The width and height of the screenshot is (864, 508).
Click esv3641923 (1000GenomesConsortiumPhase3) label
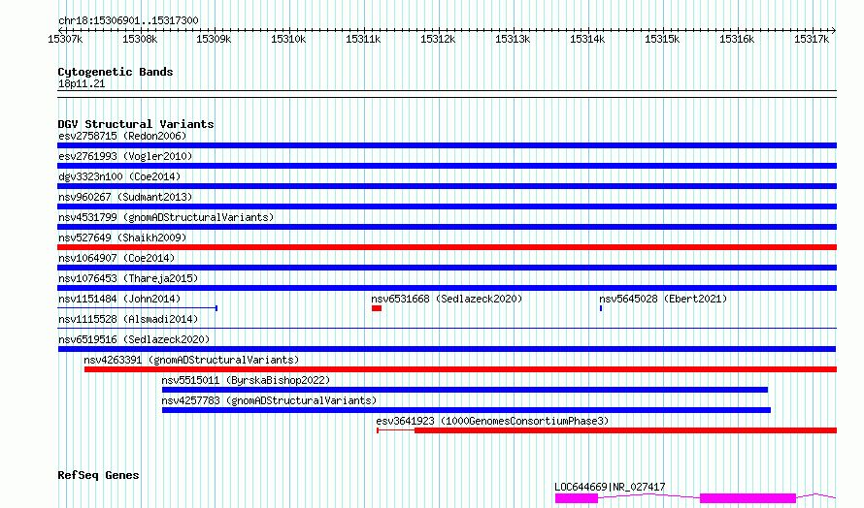[x=492, y=421]
